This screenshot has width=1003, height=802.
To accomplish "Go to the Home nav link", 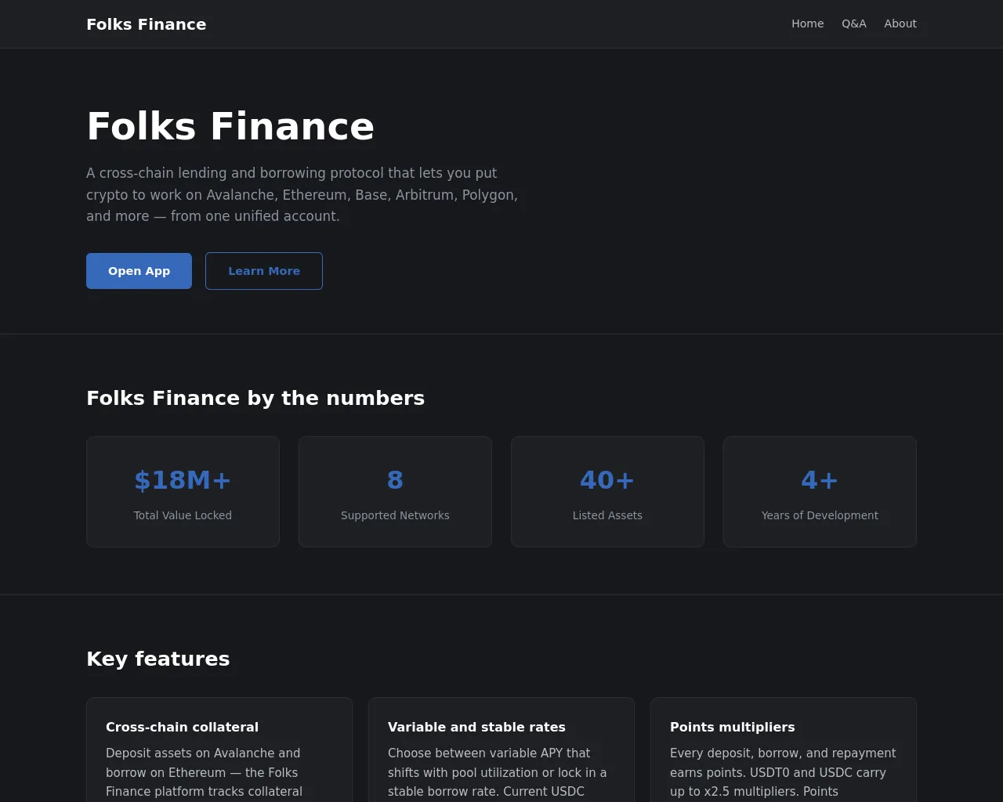I will [807, 23].
